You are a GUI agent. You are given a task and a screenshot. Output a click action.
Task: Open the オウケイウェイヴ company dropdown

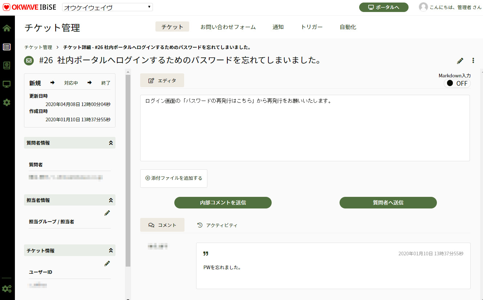[x=107, y=7]
